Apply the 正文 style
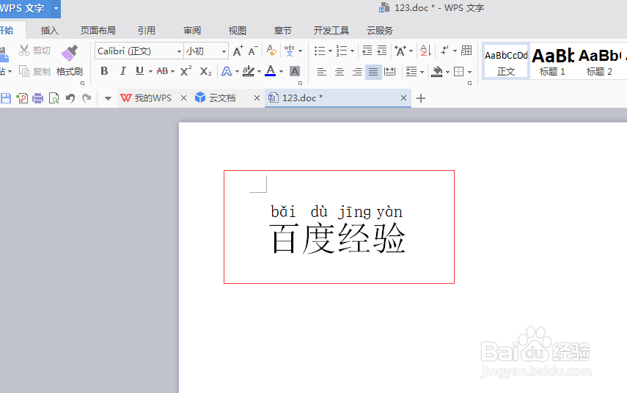This screenshot has height=393, width=627. (506, 61)
